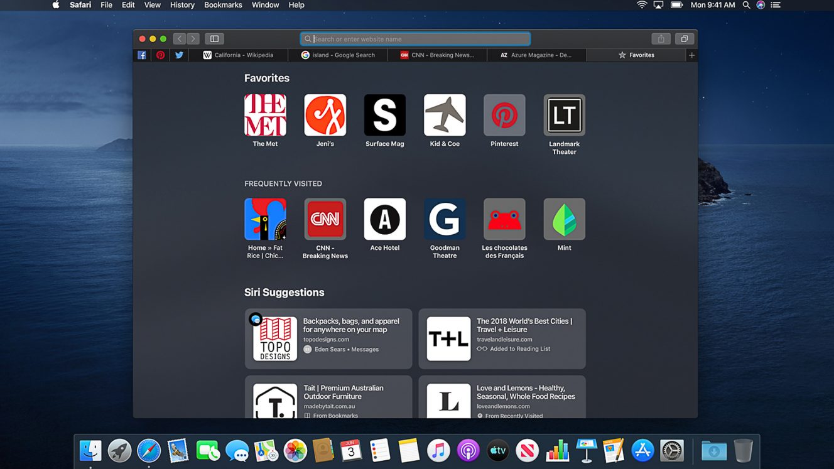Open a new tab with the plus button
This screenshot has height=469, width=834.
click(x=691, y=55)
